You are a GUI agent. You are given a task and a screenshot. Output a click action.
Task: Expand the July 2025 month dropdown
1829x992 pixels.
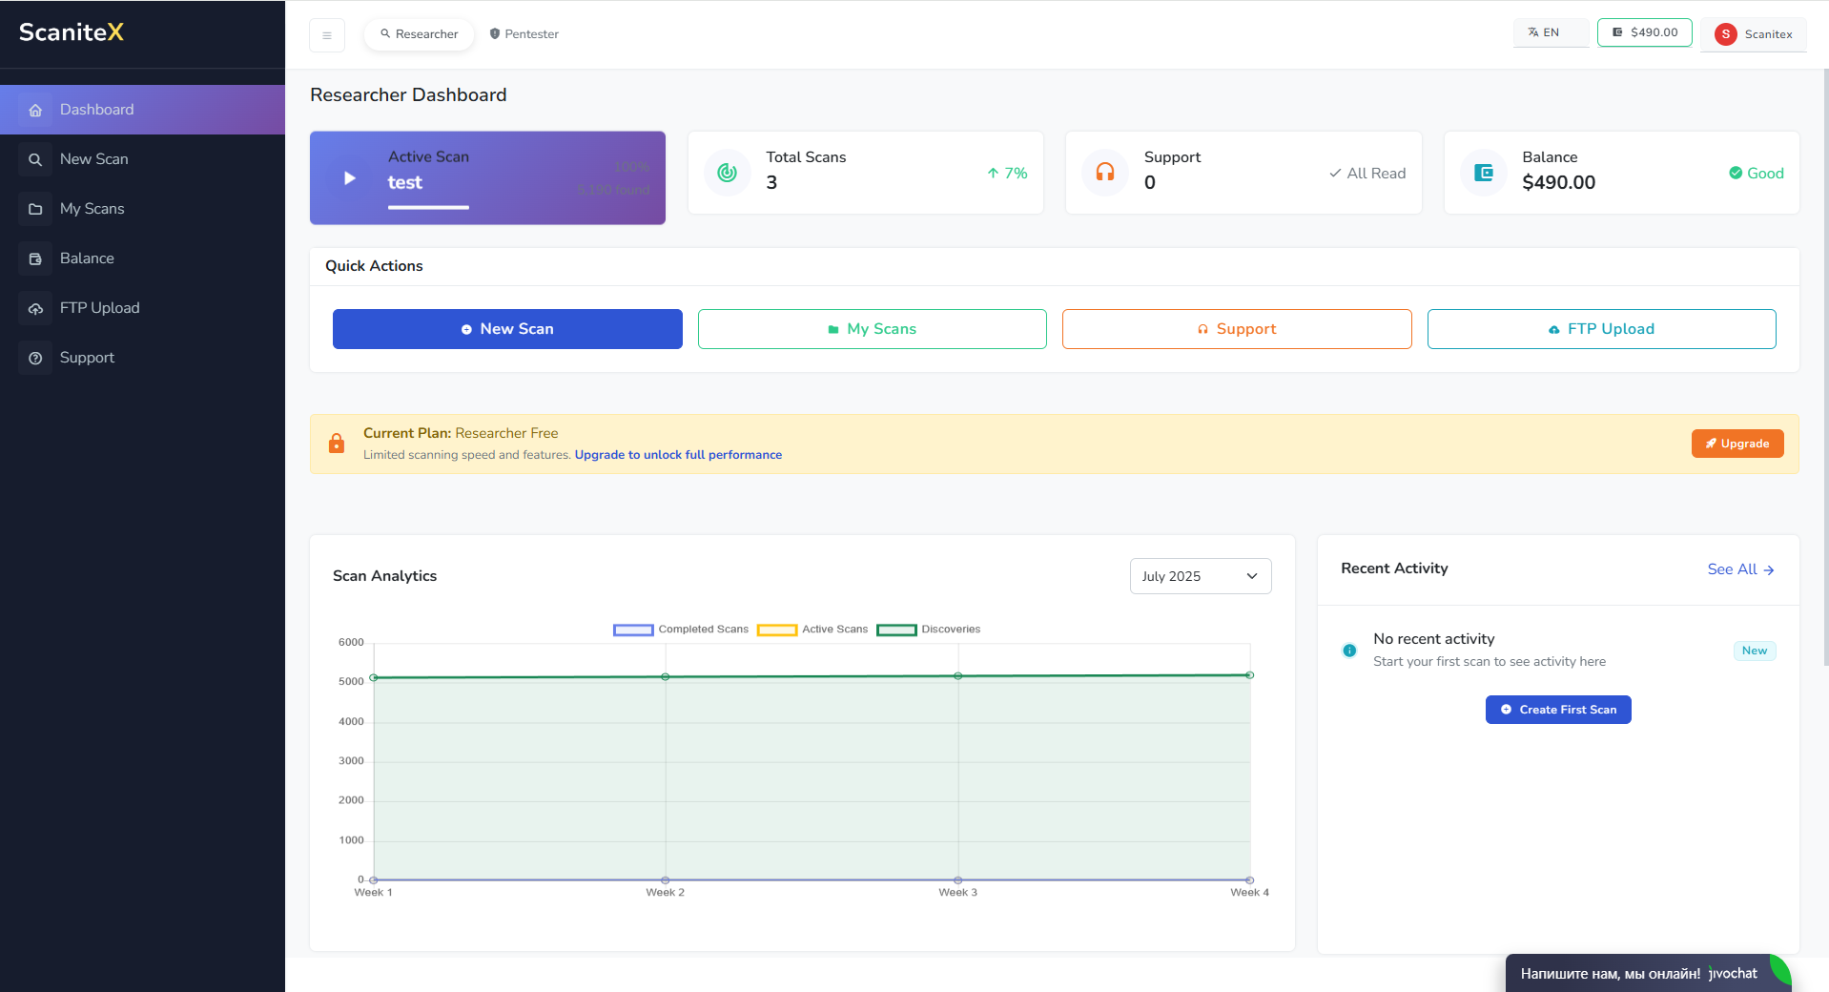coord(1201,576)
